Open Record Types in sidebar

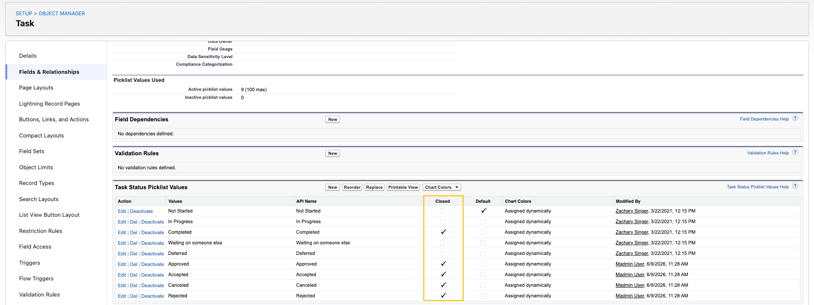(36, 183)
